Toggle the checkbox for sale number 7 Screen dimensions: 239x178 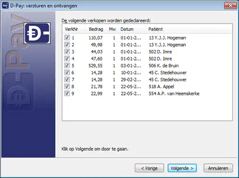67,80
